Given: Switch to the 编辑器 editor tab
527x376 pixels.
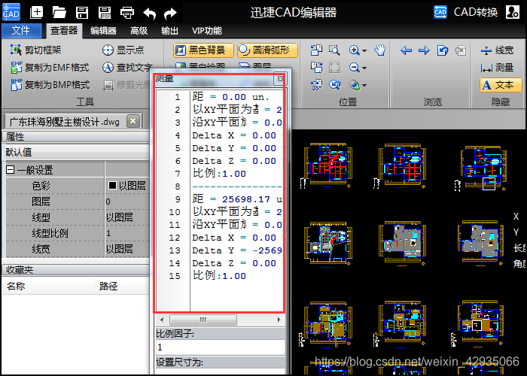Looking at the screenshot, I should (x=104, y=31).
